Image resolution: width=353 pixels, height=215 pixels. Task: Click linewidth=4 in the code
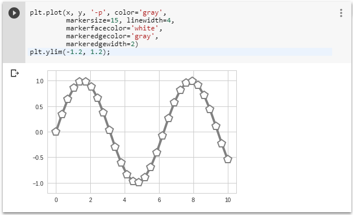(149, 20)
